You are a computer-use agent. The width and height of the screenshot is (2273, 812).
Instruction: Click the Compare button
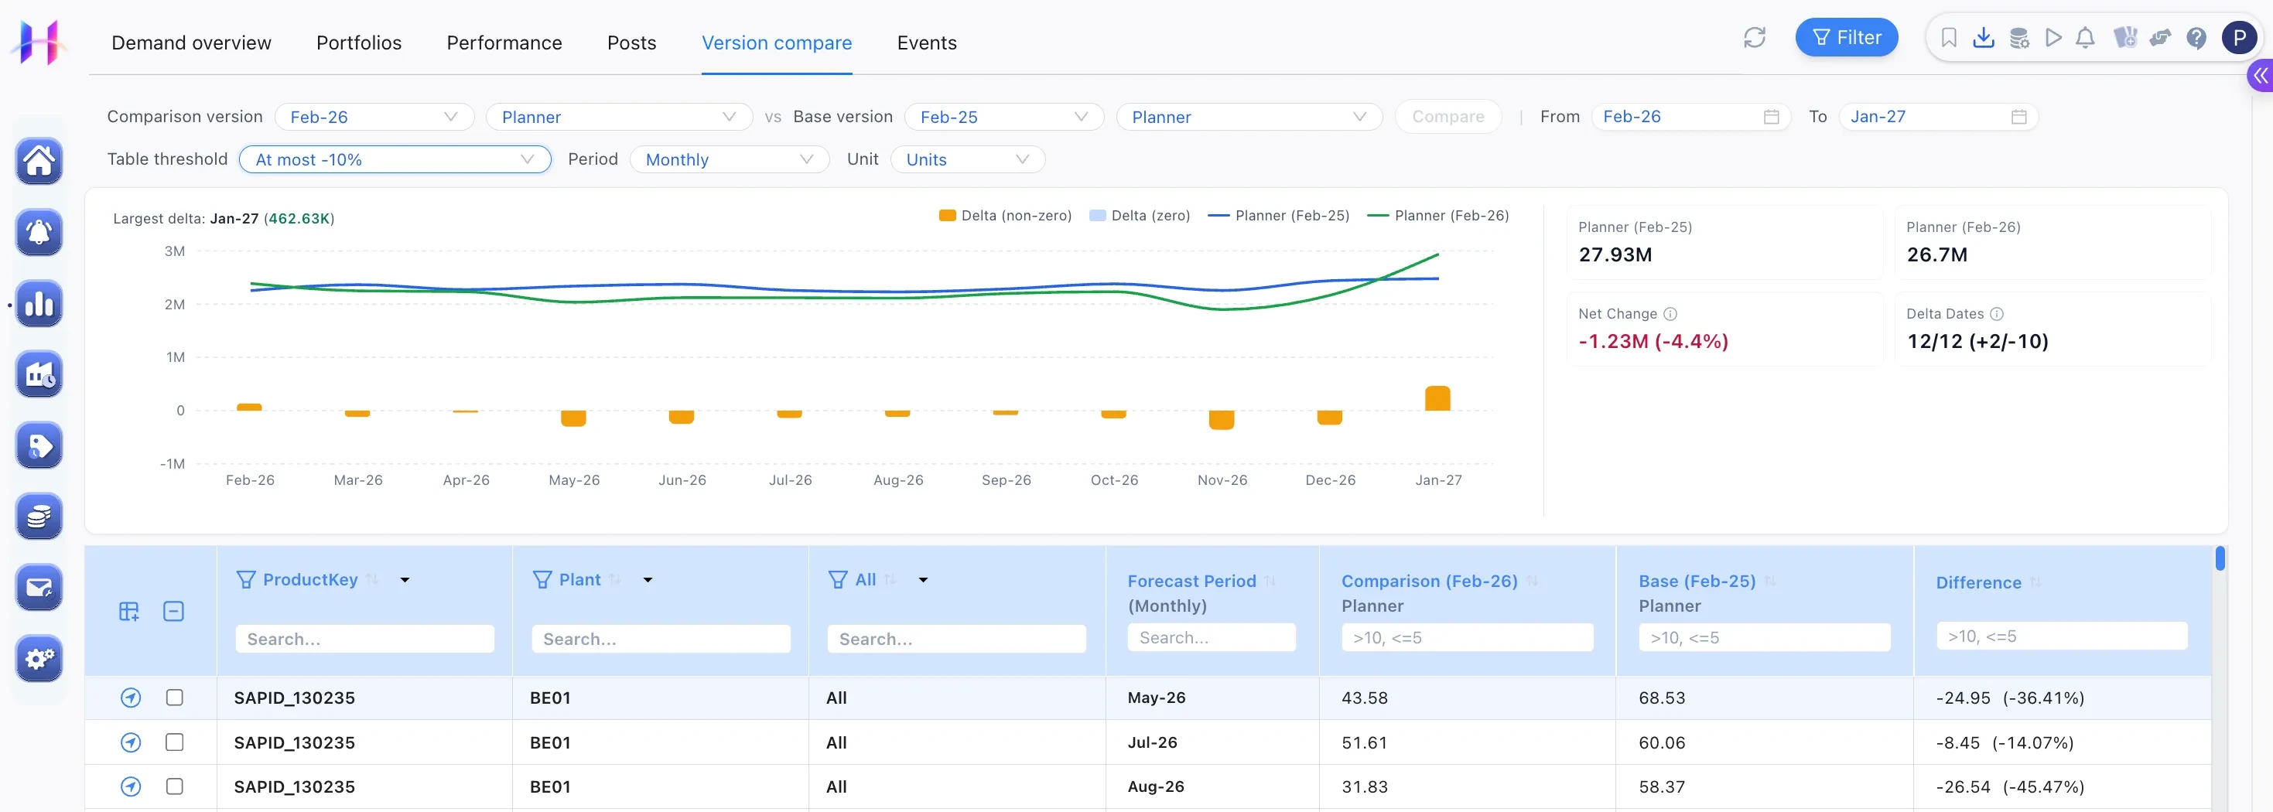pos(1448,118)
